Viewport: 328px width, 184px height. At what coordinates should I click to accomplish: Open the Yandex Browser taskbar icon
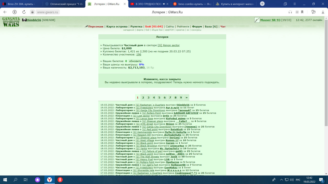point(49,180)
